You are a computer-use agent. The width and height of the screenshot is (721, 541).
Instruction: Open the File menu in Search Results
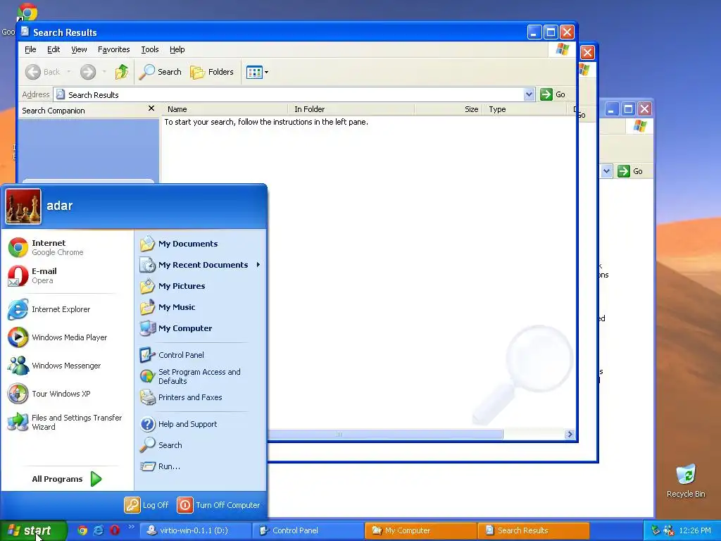click(30, 49)
